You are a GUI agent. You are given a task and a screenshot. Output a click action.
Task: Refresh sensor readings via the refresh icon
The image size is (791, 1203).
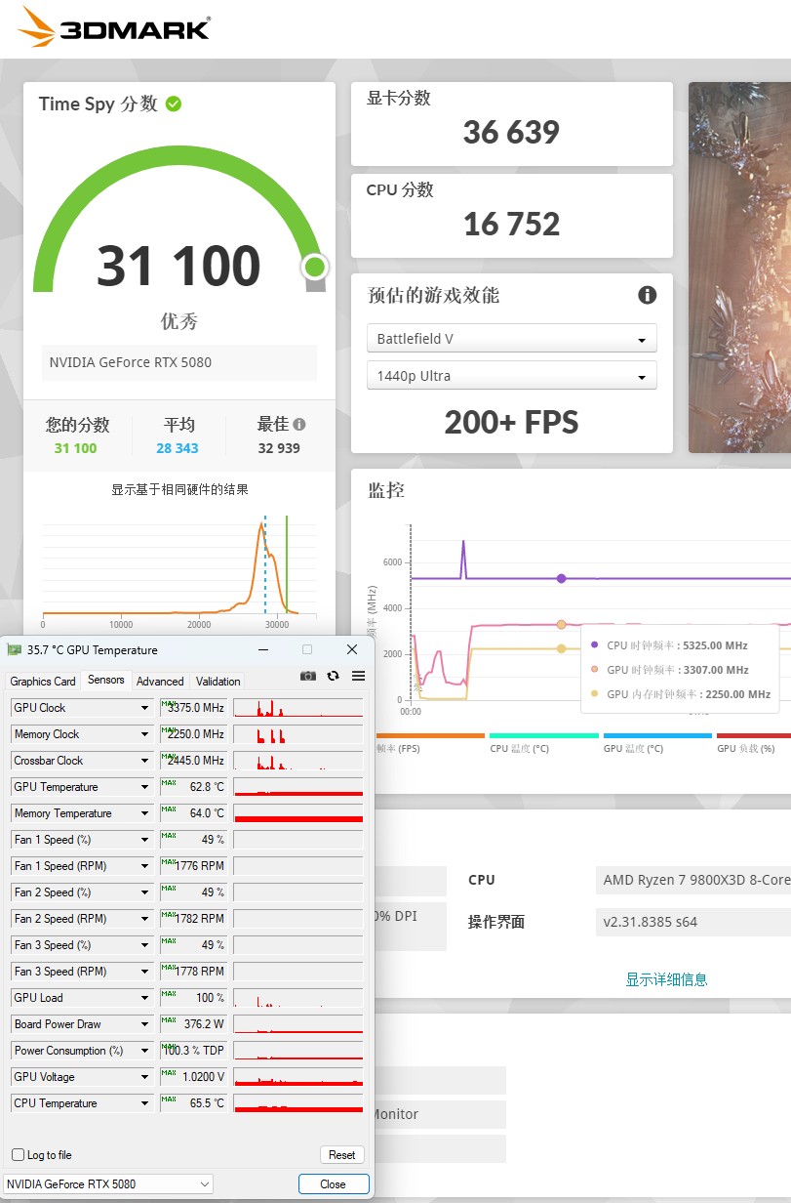pos(333,675)
